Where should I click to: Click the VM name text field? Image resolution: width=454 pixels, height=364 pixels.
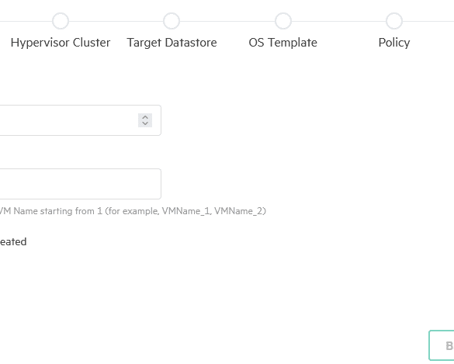(80, 184)
